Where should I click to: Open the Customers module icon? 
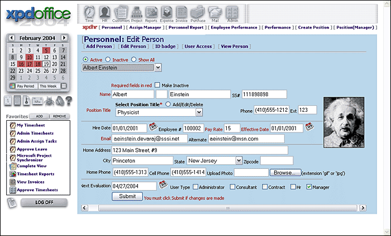click(x=120, y=13)
